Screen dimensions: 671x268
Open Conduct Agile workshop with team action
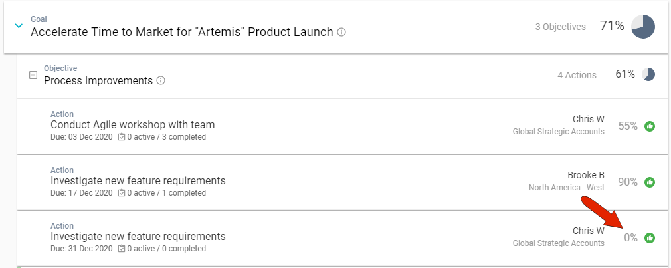pos(132,124)
